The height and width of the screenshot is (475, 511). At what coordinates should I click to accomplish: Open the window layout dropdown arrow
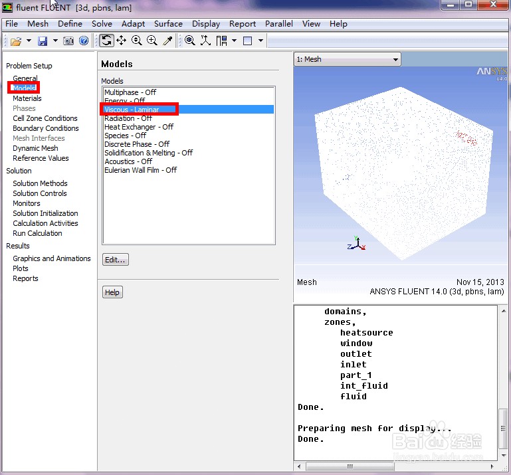(235, 41)
